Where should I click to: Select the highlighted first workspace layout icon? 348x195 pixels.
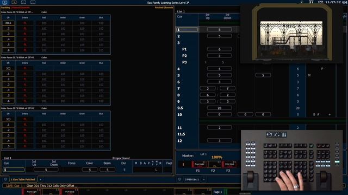pyautogui.click(x=5, y=2)
